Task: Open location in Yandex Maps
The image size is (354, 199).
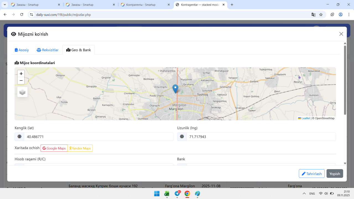Action: (80, 148)
